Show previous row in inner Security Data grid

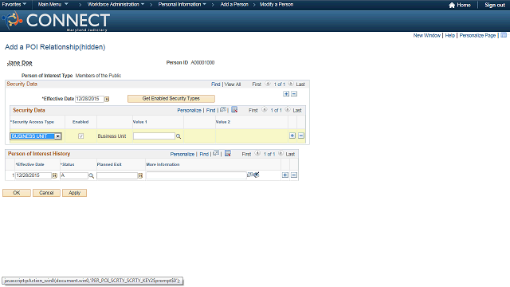click(x=265, y=110)
